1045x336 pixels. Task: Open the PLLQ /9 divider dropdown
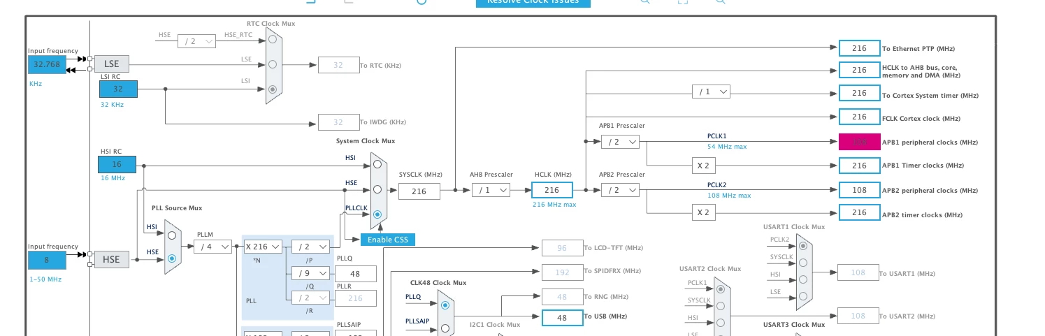(x=310, y=273)
